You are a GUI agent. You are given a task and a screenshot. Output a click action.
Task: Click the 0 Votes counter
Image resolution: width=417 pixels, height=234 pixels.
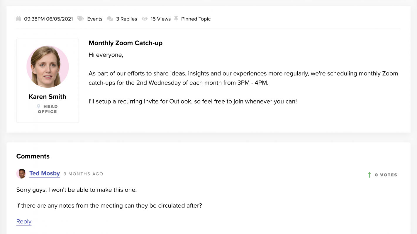pos(386,175)
